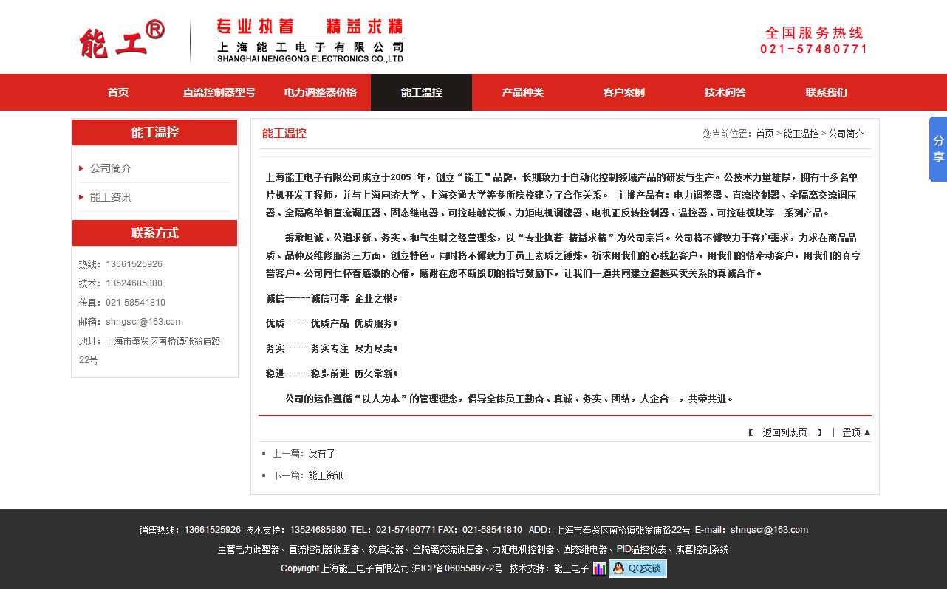
Task: Click the 首页 breadcrumb link
Action: pos(765,134)
